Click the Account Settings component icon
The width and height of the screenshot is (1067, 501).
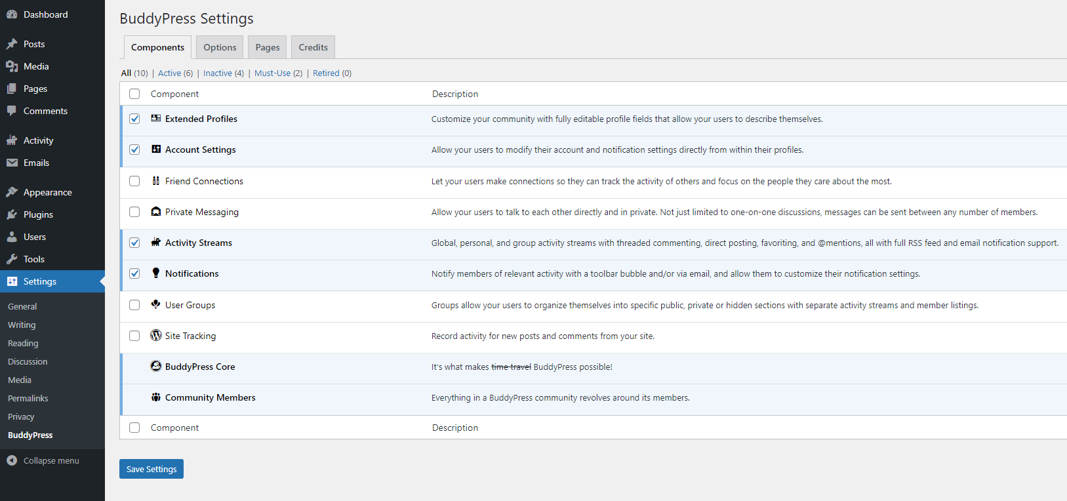point(156,149)
